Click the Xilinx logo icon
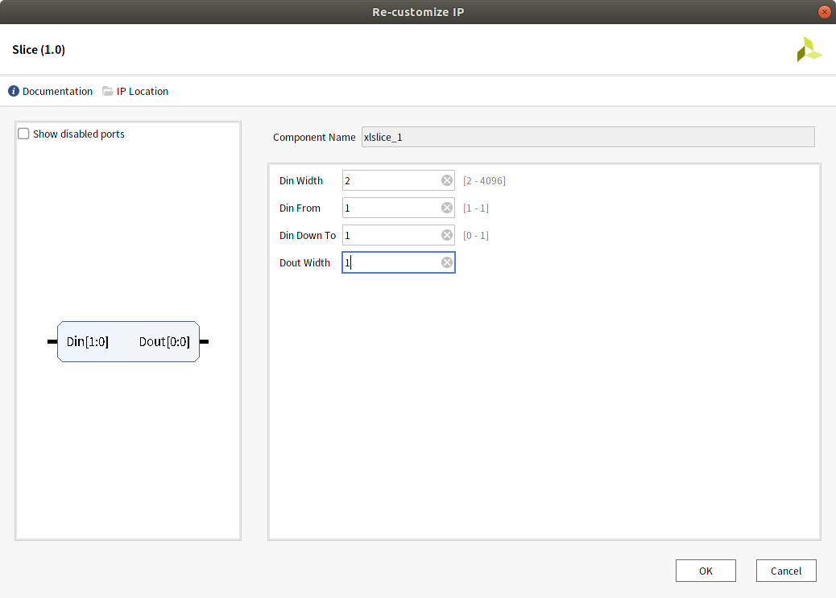 [x=809, y=50]
